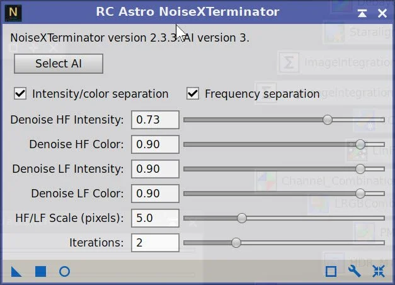Focus the Denoise HF Color value field
This screenshot has width=395, height=285.
(x=155, y=144)
